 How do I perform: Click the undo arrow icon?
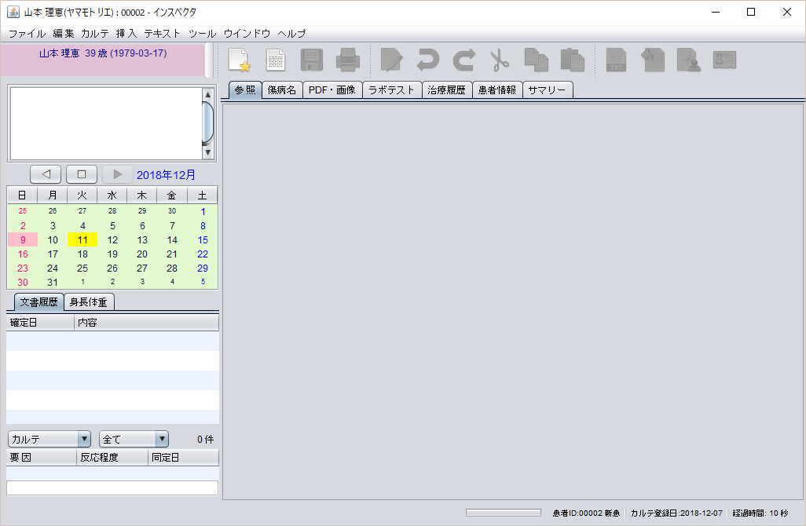(x=427, y=60)
